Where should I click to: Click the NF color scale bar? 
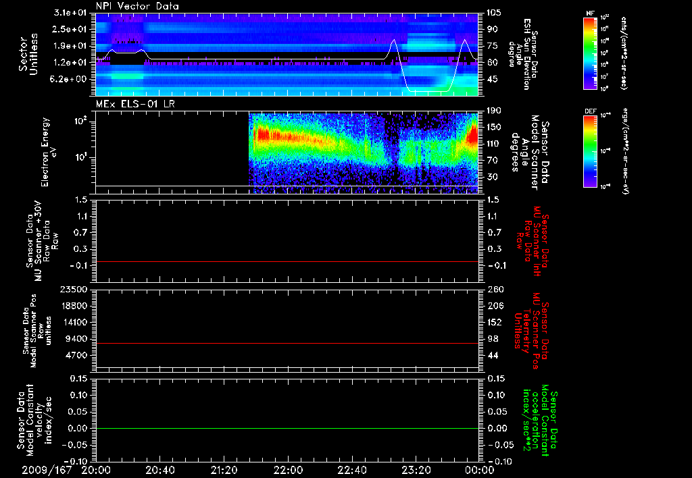[590, 53]
